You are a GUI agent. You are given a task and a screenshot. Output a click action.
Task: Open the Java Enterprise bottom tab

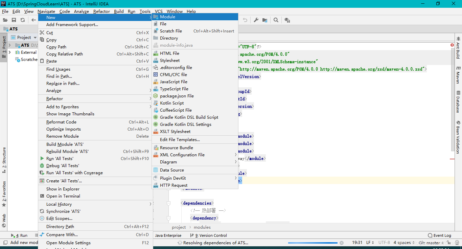(x=168, y=235)
